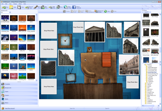Select the LogoBak folder in tree
This screenshot has height=111, width=162.
pos(150,77)
